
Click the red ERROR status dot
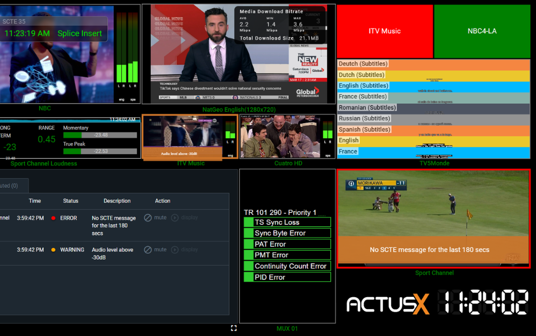[x=53, y=218]
